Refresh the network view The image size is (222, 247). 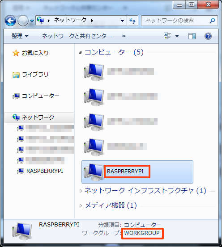(x=132, y=21)
